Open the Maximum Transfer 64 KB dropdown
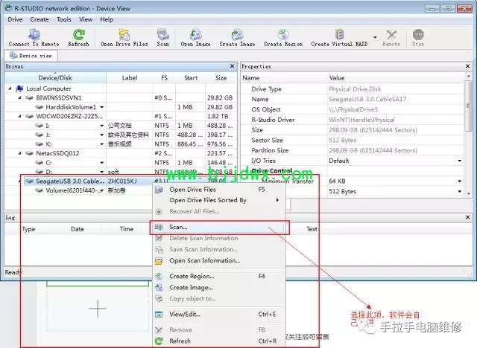Image resolution: width=477 pixels, height=348 pixels. (459, 181)
